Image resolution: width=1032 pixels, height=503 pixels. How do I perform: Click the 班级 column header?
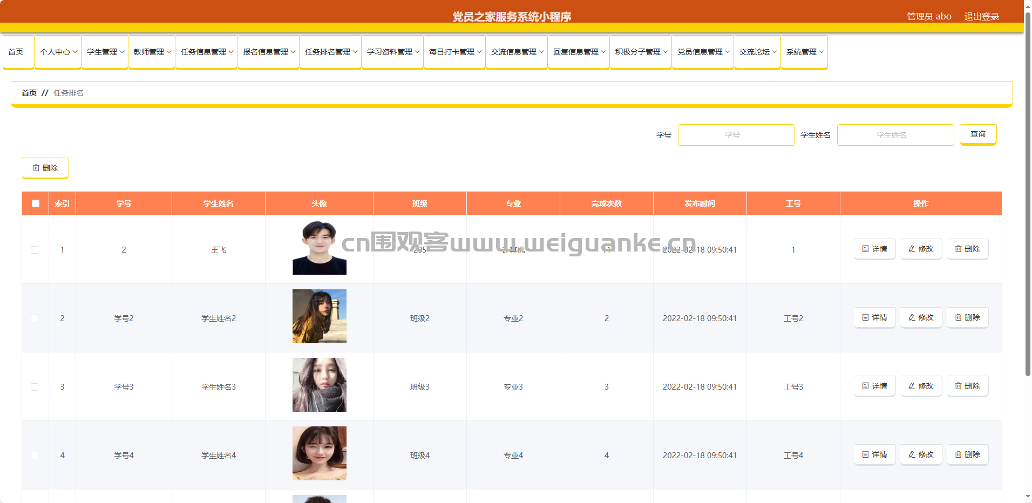point(420,203)
